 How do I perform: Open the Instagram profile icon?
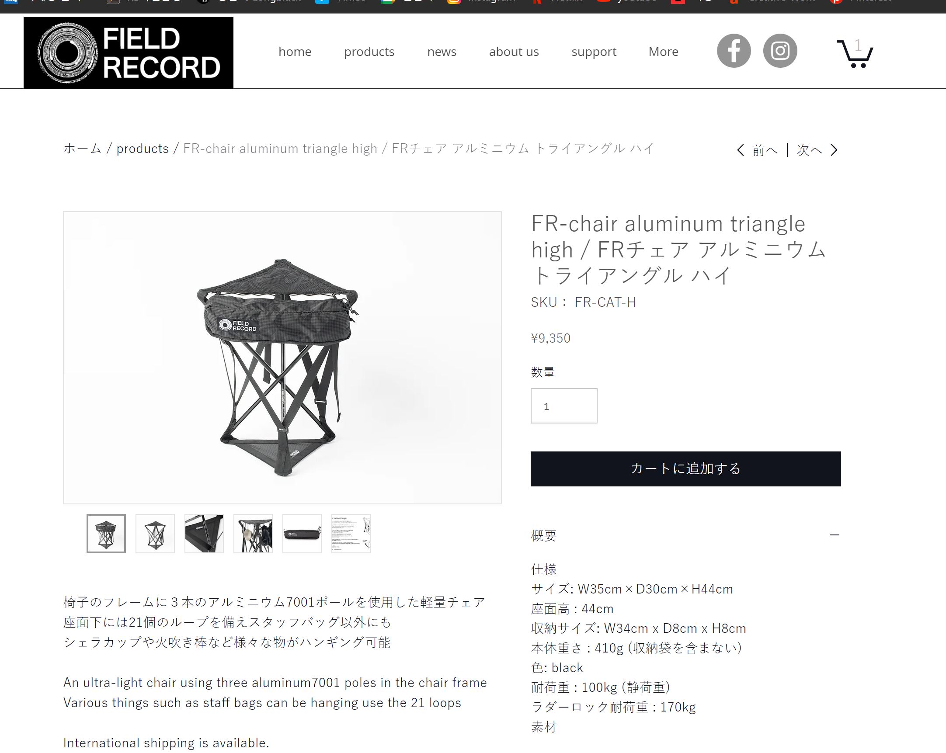pos(780,51)
